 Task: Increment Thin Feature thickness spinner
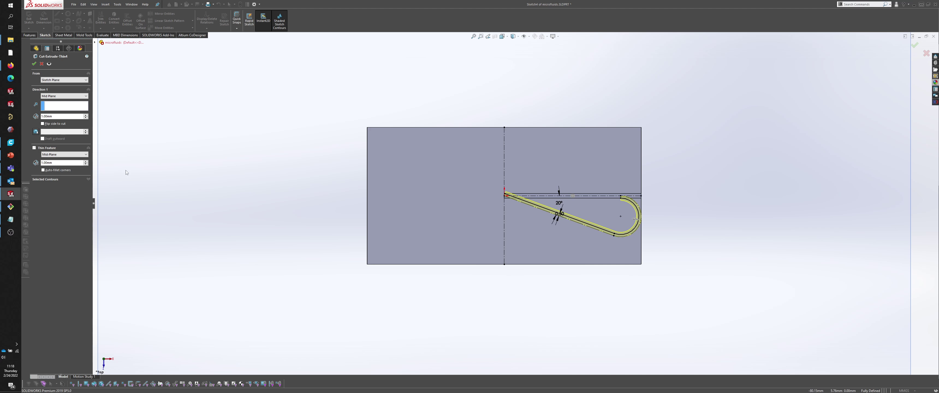pyautogui.click(x=86, y=162)
